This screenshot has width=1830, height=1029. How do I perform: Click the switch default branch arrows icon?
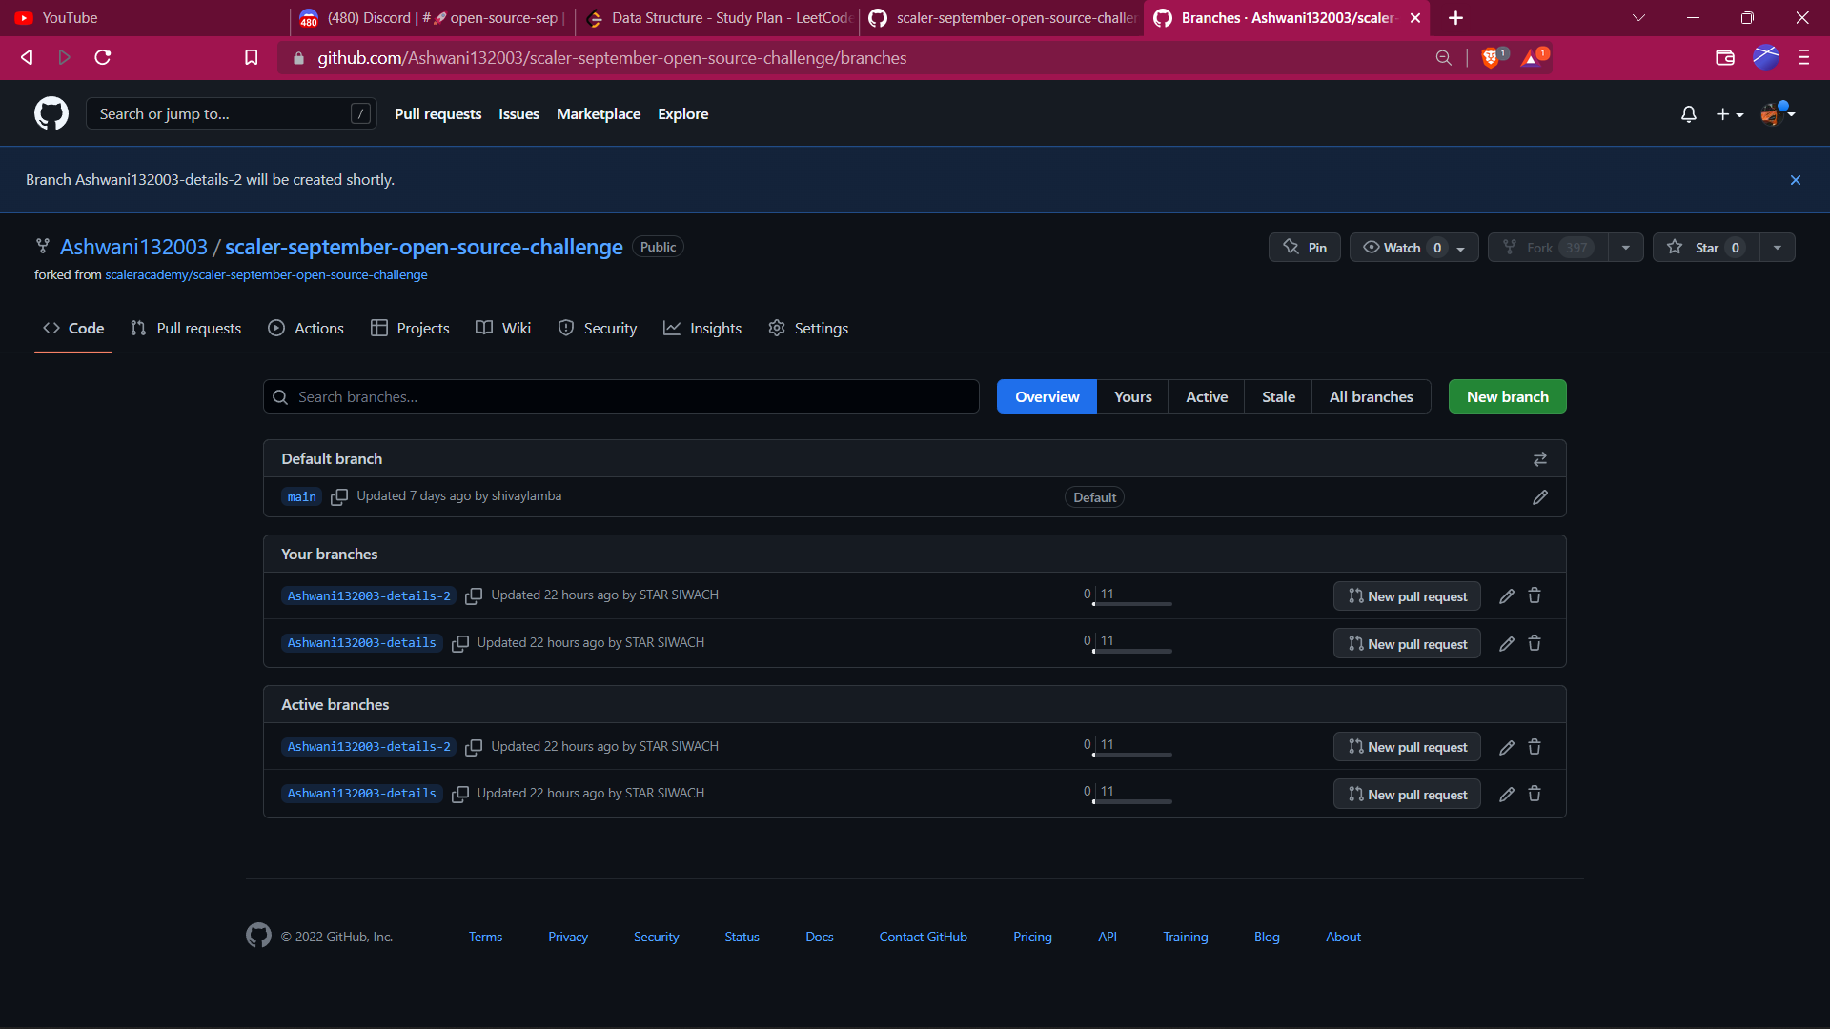(x=1539, y=459)
